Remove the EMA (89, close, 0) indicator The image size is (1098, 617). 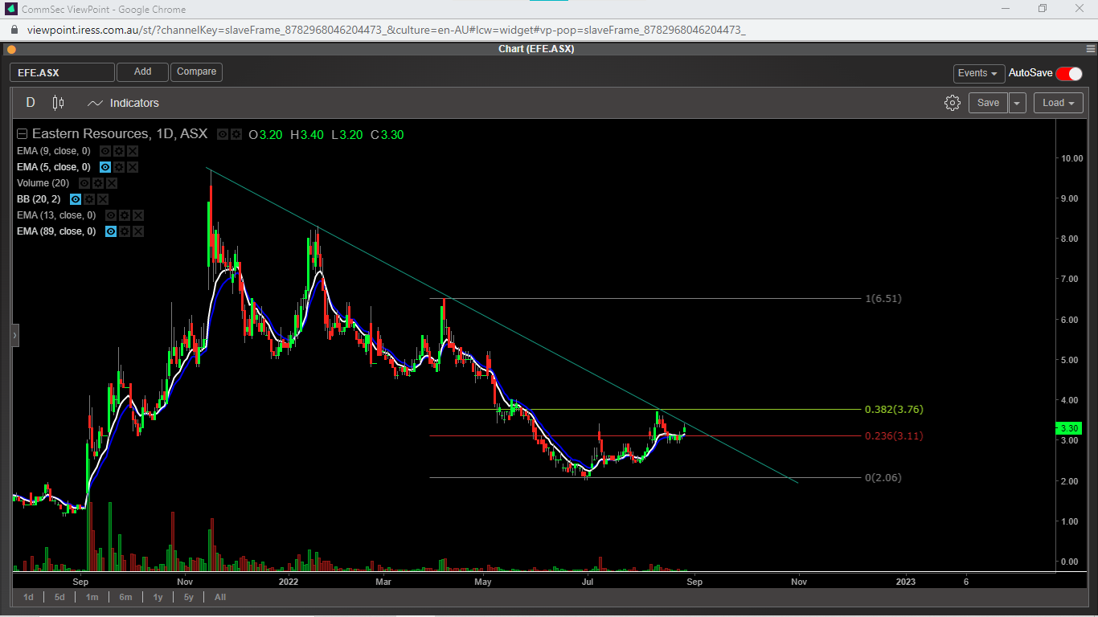click(138, 231)
